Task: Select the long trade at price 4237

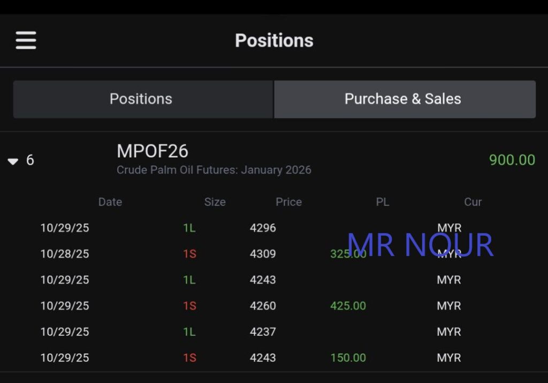Action: tap(263, 332)
